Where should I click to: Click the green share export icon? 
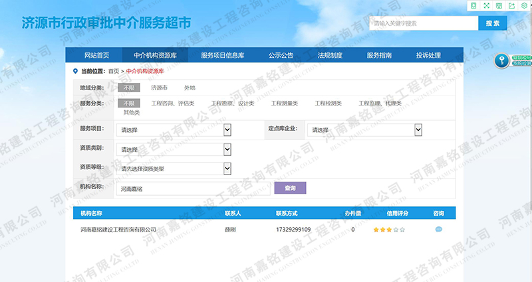coord(511,5)
